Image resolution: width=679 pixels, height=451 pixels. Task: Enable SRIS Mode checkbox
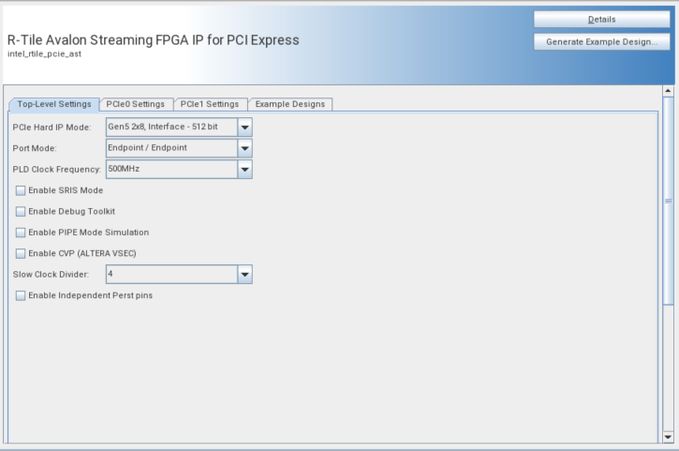(x=21, y=190)
